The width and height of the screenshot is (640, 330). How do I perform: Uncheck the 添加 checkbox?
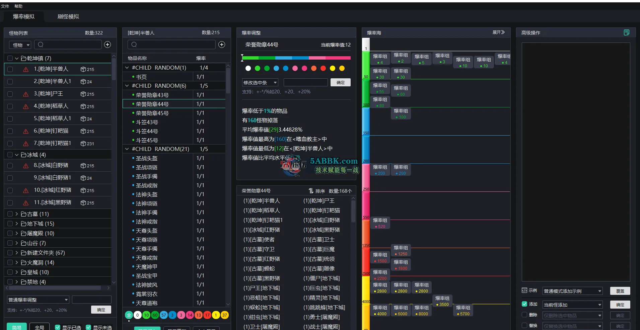point(524,304)
